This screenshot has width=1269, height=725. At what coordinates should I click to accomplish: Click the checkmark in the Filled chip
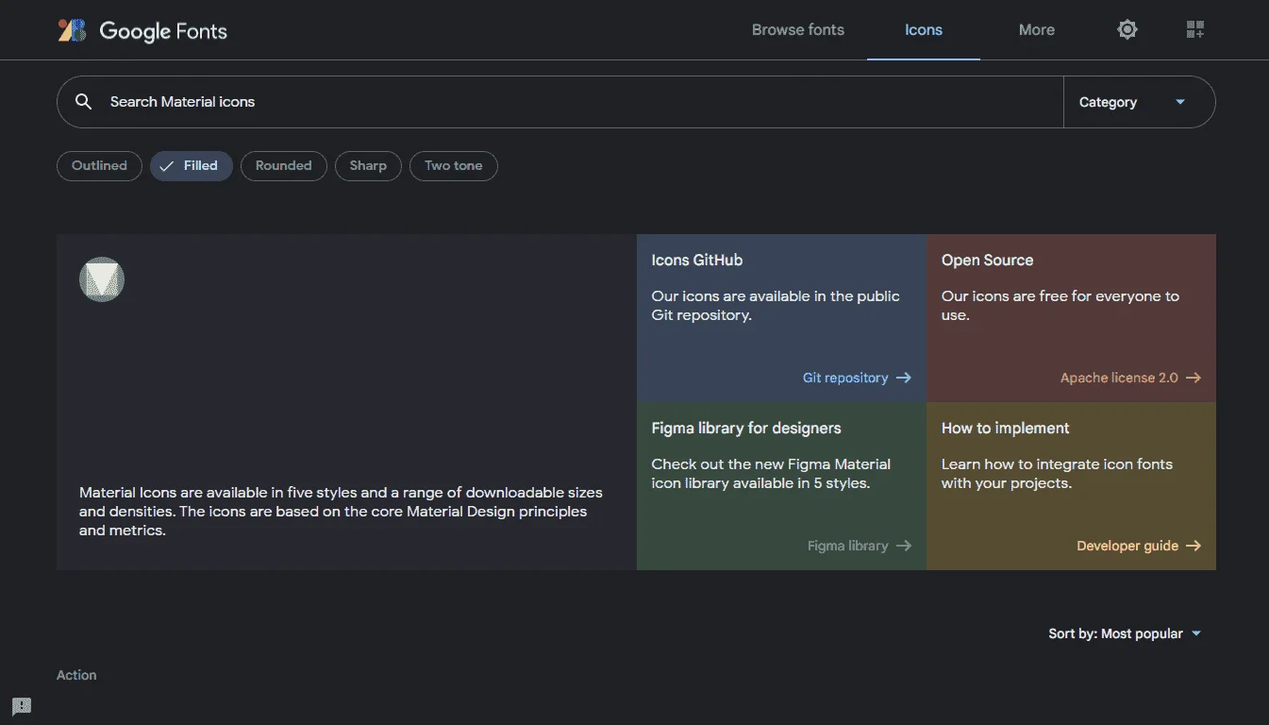(166, 166)
